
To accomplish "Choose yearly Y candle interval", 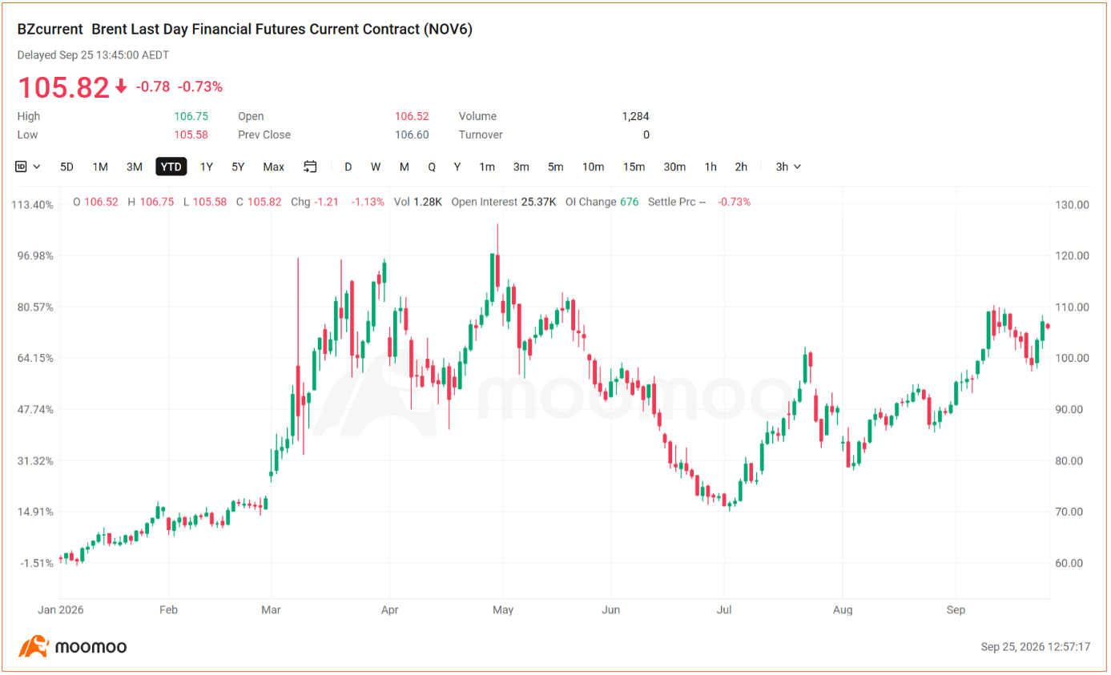I will (x=457, y=167).
